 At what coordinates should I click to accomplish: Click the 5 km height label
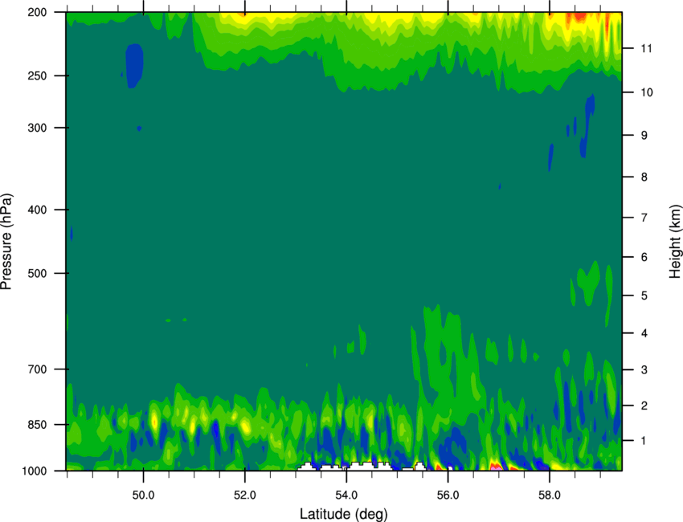click(644, 296)
